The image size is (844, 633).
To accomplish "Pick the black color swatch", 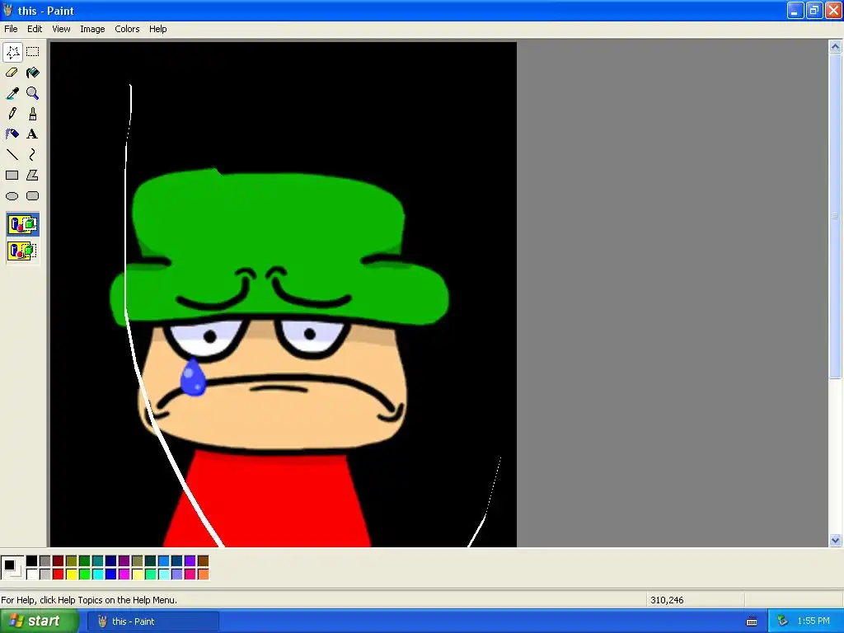I will pos(32,561).
